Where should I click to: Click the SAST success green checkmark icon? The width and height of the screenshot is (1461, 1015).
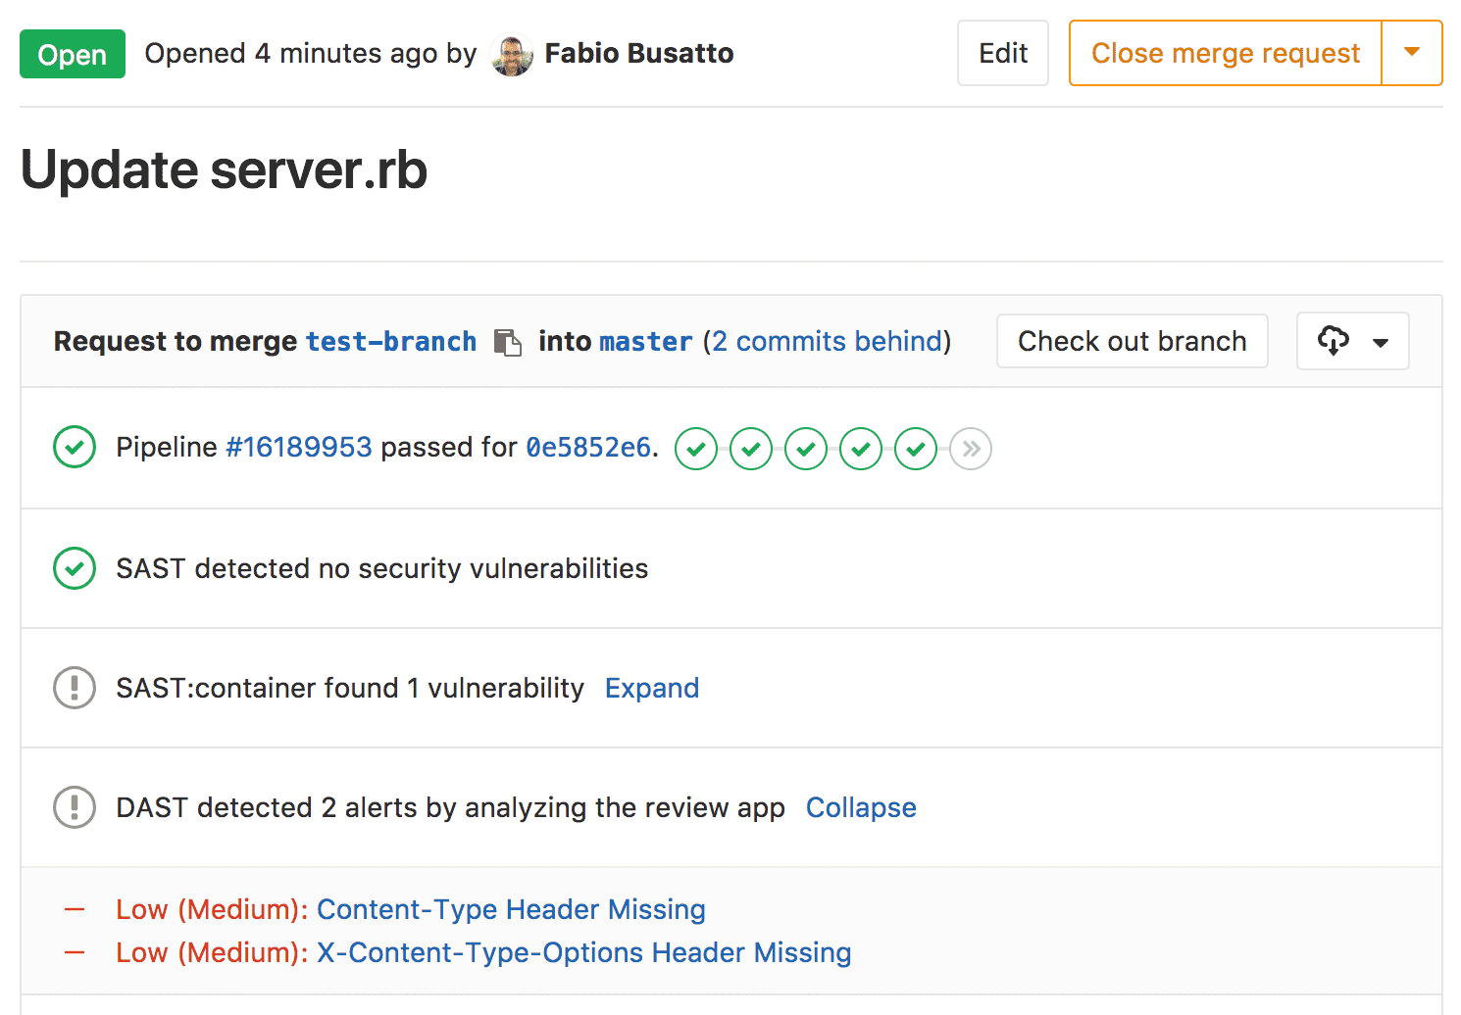click(x=74, y=568)
